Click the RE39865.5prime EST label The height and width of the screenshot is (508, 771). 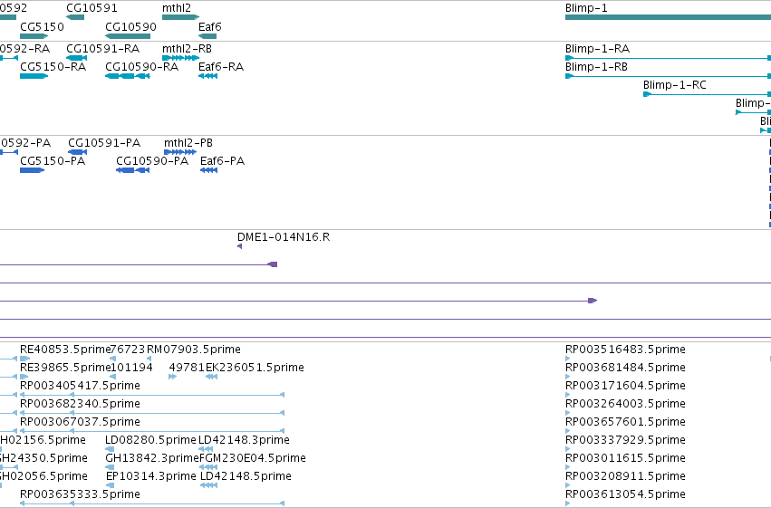coord(65,368)
